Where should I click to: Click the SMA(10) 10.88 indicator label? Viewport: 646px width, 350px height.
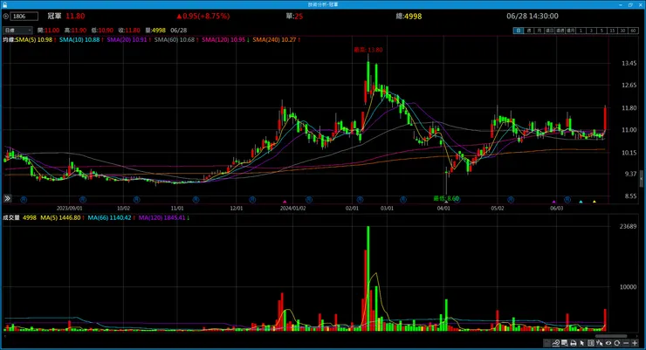(79, 39)
